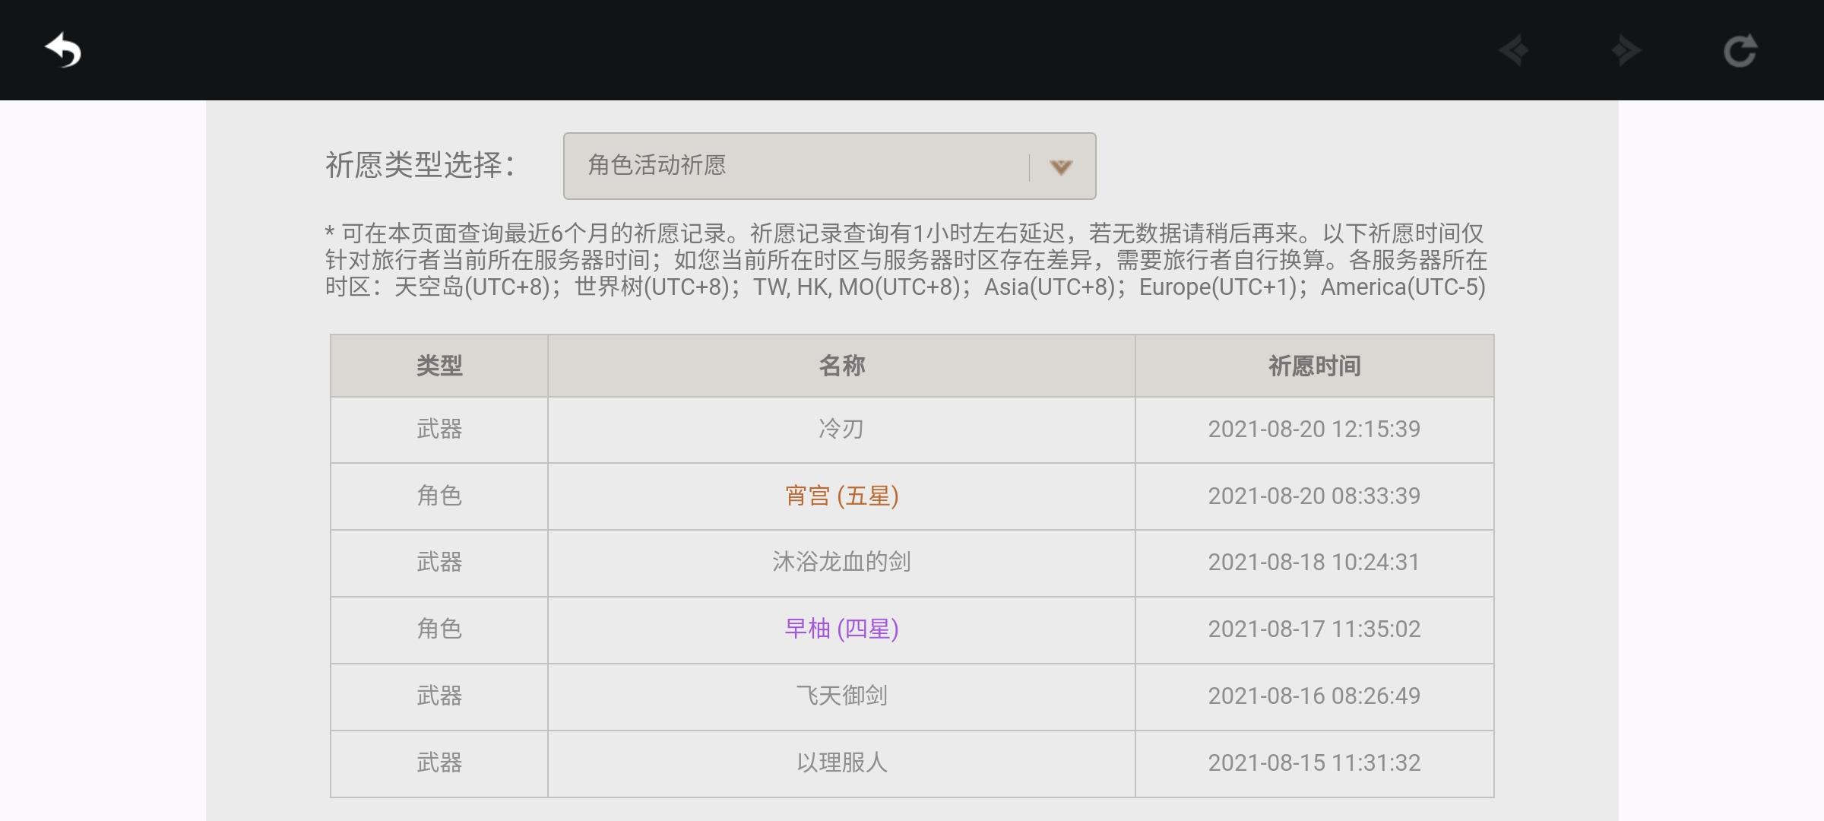The width and height of the screenshot is (1824, 821).
Task: Select the 飞天御剑 weapon entry
Action: (841, 696)
